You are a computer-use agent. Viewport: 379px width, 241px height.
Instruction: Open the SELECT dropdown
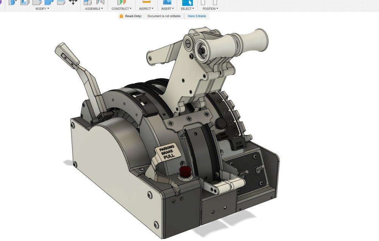tap(187, 8)
